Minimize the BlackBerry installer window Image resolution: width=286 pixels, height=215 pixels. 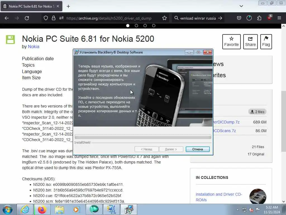pos(189,52)
